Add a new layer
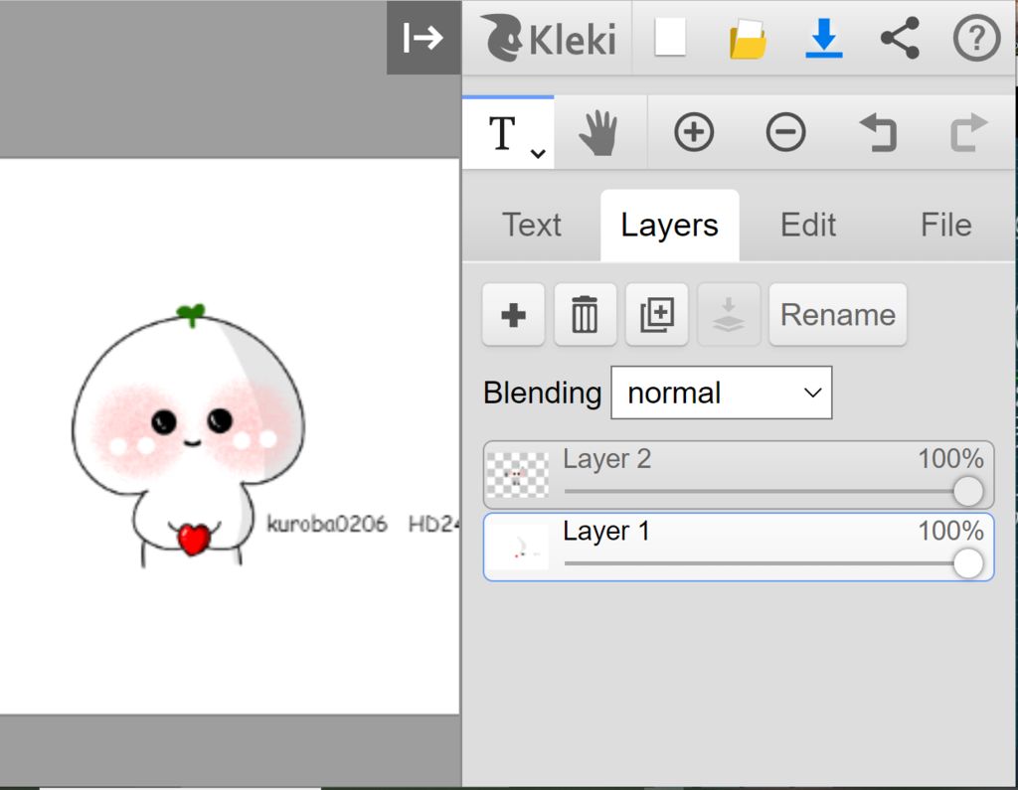 (x=513, y=315)
